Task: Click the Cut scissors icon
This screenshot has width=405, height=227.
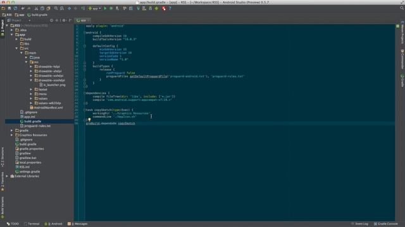Action: click(36, 8)
